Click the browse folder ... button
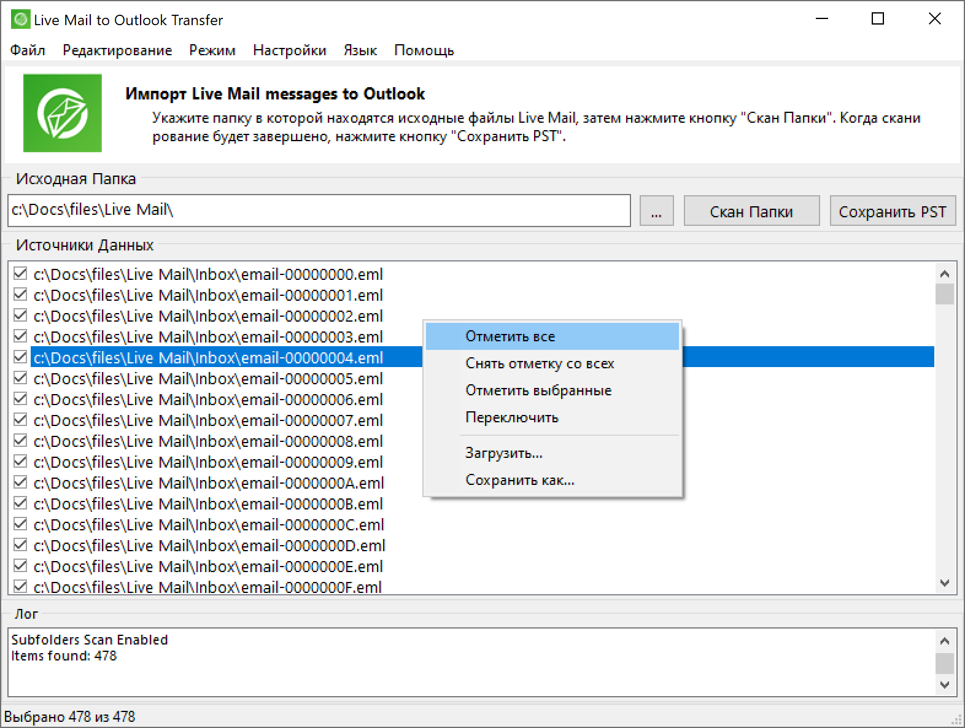The image size is (965, 728). coord(656,211)
